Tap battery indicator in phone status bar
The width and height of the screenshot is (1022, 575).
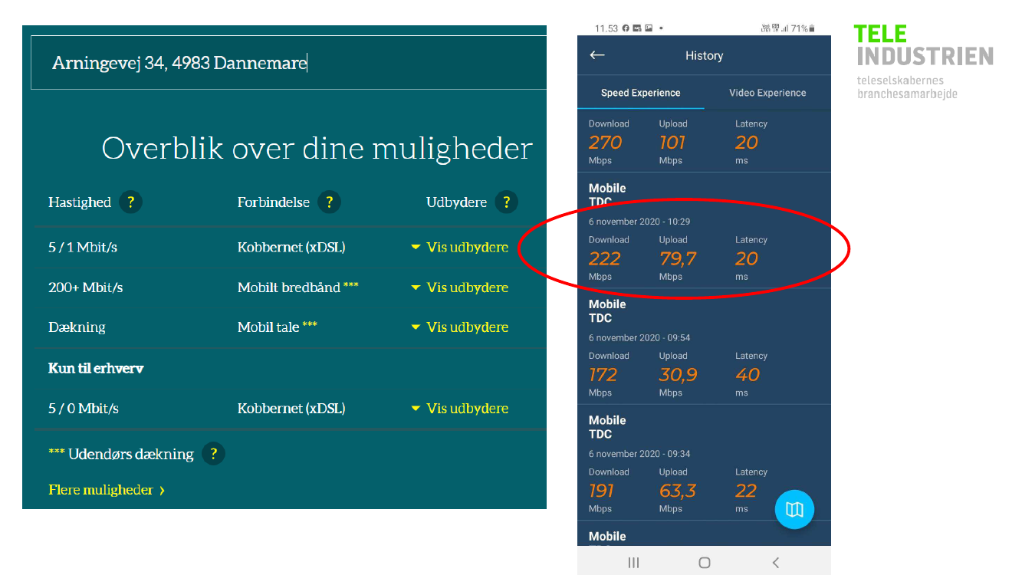(812, 28)
